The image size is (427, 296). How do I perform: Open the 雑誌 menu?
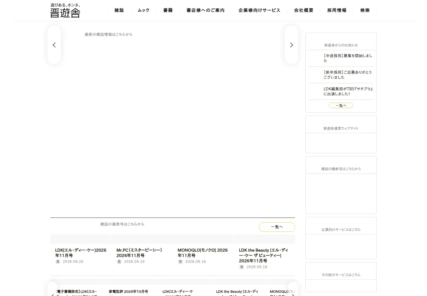[119, 10]
